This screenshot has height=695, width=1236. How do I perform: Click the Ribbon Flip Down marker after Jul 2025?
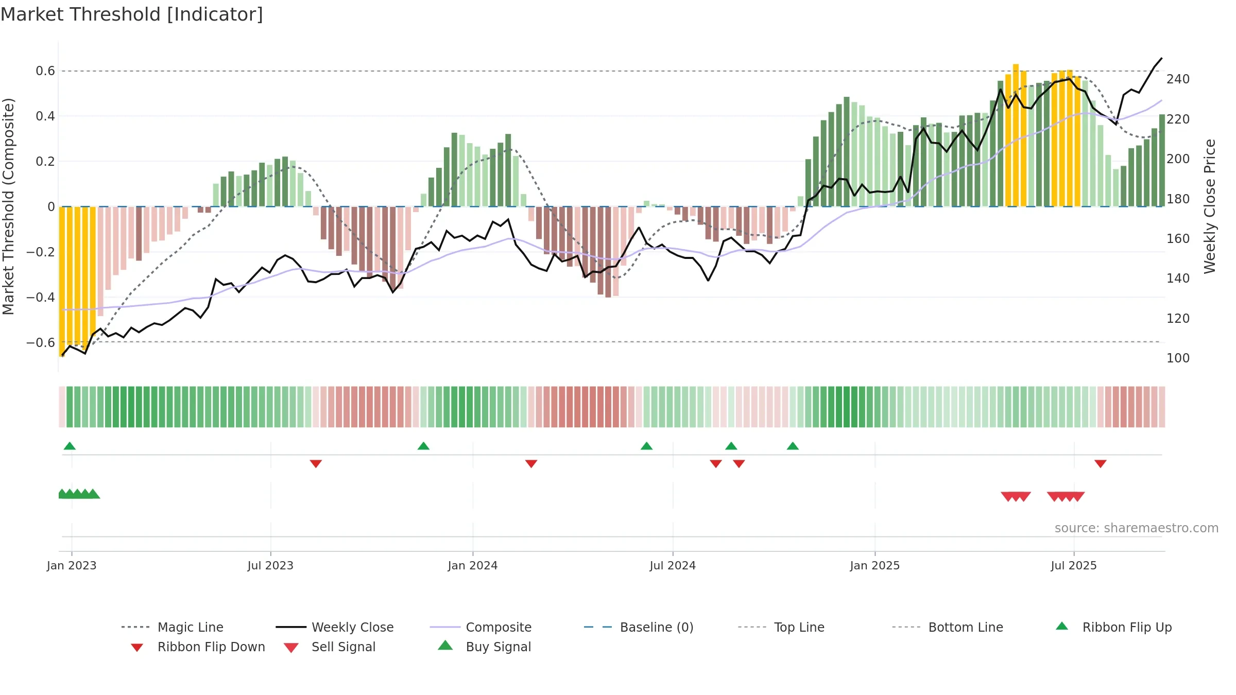1101,464
